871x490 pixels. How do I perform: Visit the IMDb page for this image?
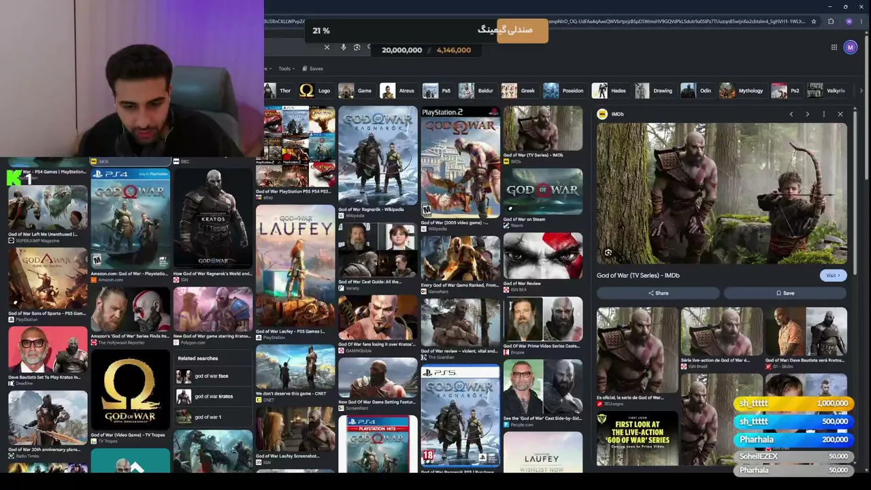tap(833, 276)
